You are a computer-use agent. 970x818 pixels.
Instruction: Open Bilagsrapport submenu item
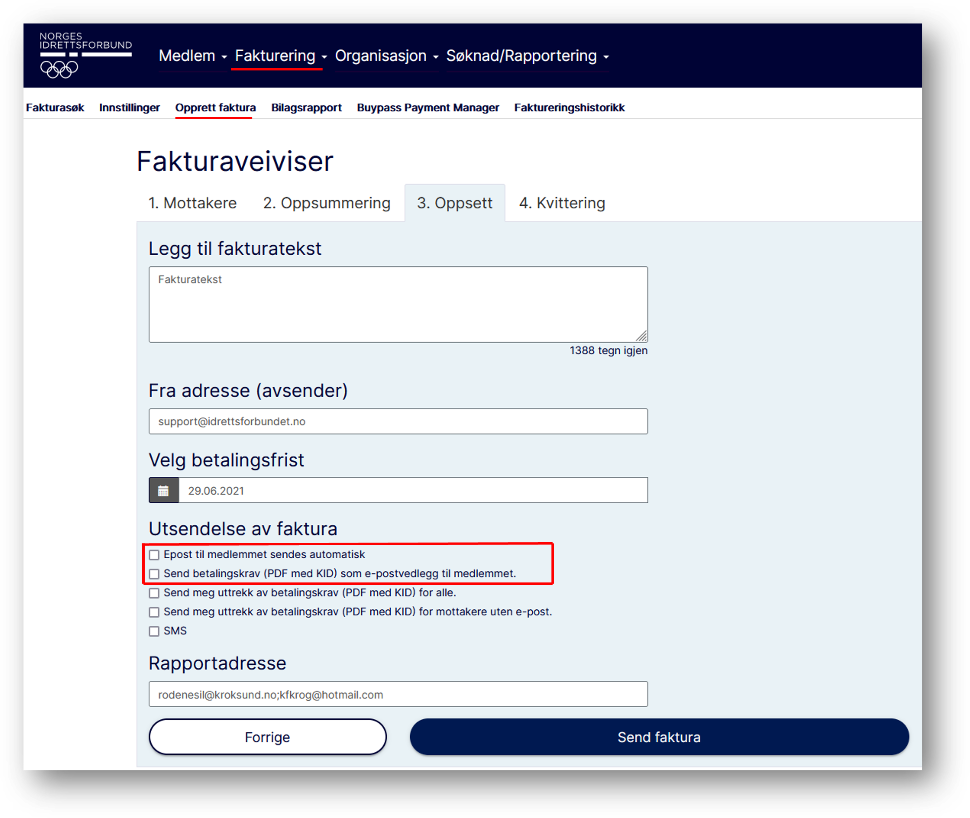pos(306,108)
